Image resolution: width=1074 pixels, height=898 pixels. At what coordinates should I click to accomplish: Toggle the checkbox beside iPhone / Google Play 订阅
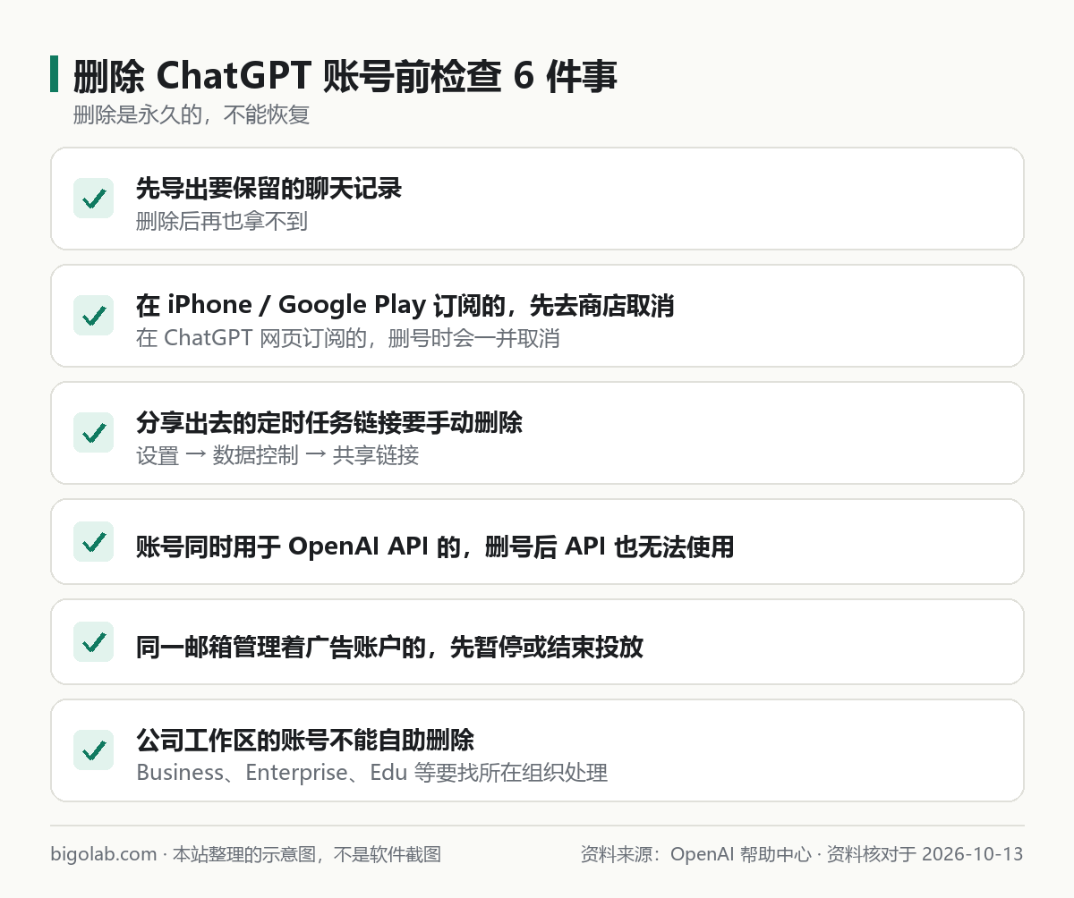[x=93, y=315]
